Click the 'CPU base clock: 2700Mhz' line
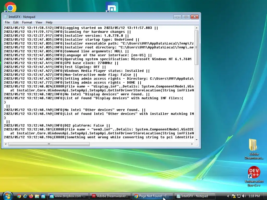 click(61, 63)
